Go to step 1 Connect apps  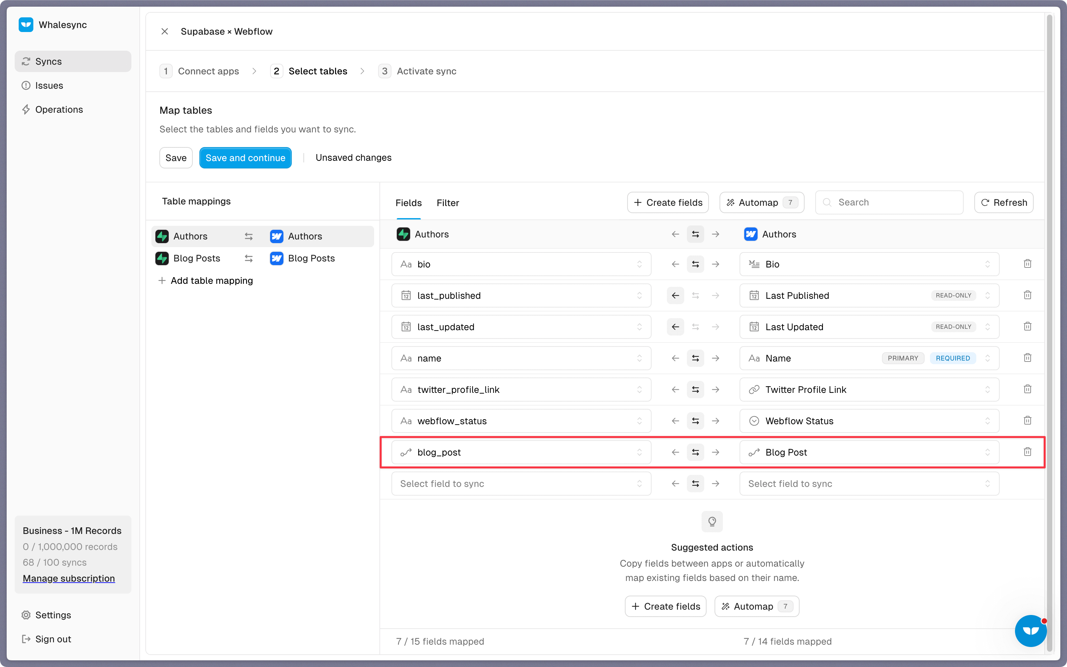pos(199,71)
